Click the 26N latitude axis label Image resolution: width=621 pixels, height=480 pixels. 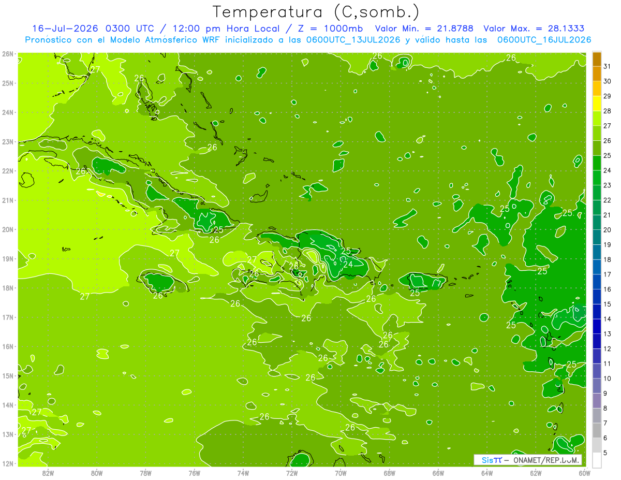point(7,54)
